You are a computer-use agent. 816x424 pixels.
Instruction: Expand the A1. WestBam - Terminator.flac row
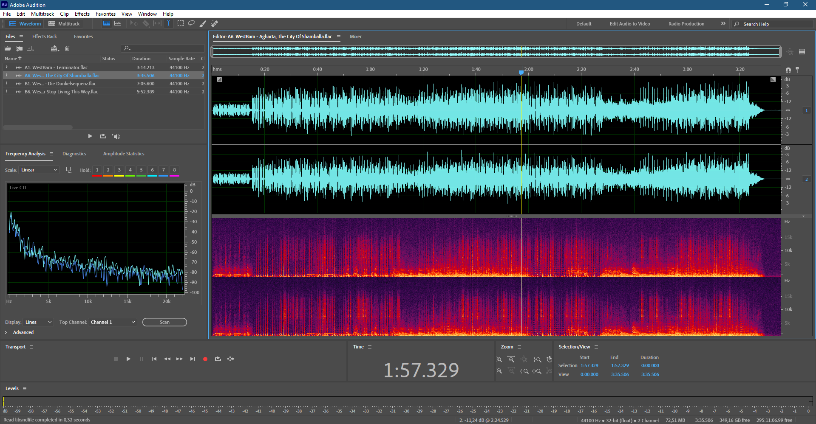point(6,67)
